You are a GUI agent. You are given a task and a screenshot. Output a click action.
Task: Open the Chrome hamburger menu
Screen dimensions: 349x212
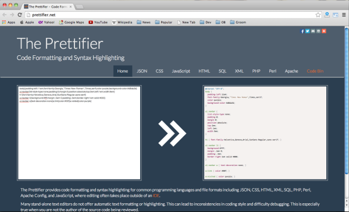point(344,15)
